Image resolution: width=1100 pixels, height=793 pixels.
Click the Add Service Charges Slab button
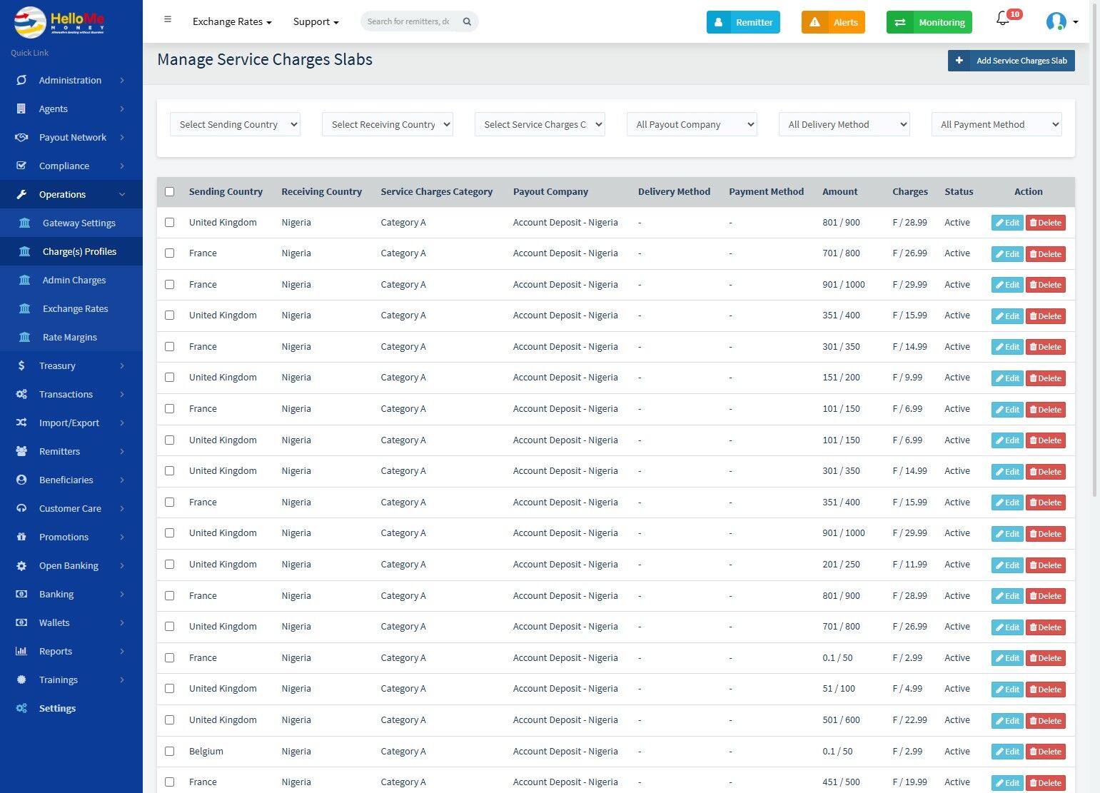click(1011, 61)
